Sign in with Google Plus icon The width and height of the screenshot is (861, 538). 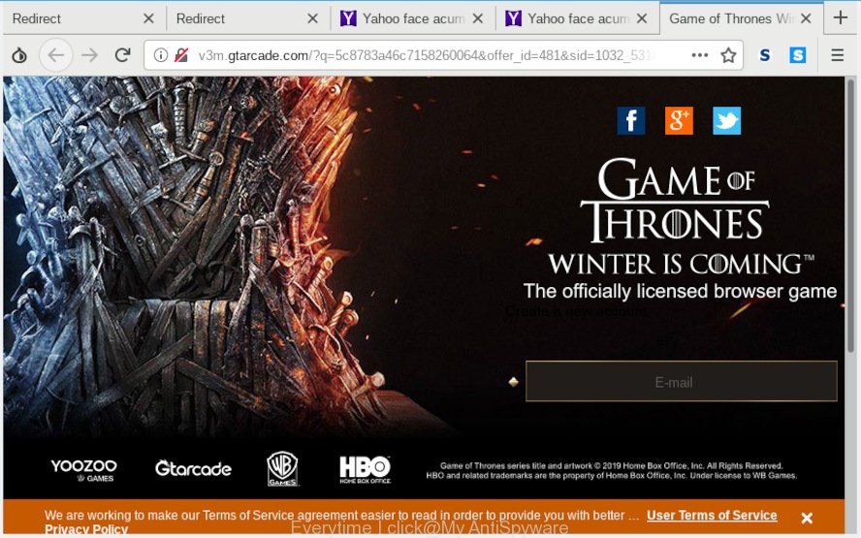click(679, 121)
